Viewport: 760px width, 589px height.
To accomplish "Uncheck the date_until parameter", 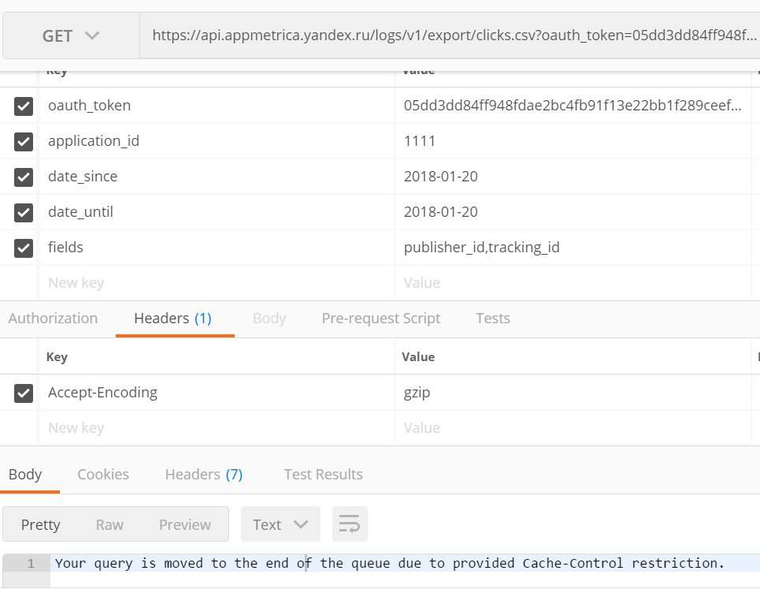I will click(24, 213).
